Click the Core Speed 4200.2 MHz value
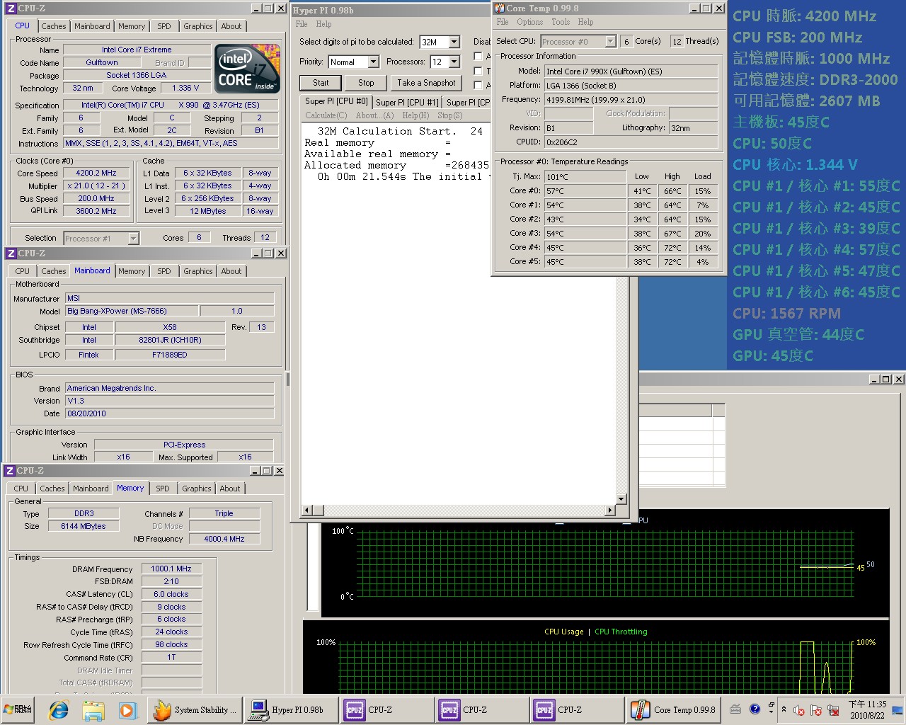 pos(96,173)
